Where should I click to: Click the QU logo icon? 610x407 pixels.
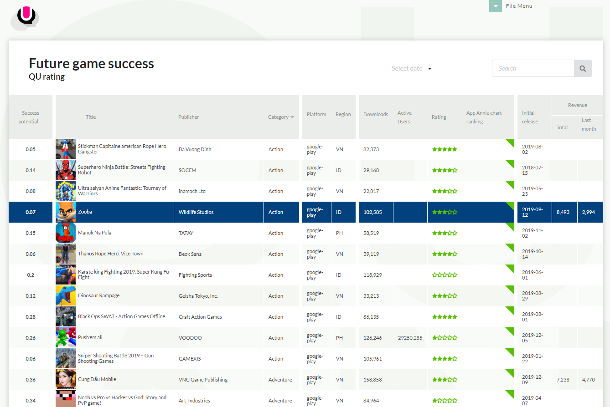tap(26, 17)
